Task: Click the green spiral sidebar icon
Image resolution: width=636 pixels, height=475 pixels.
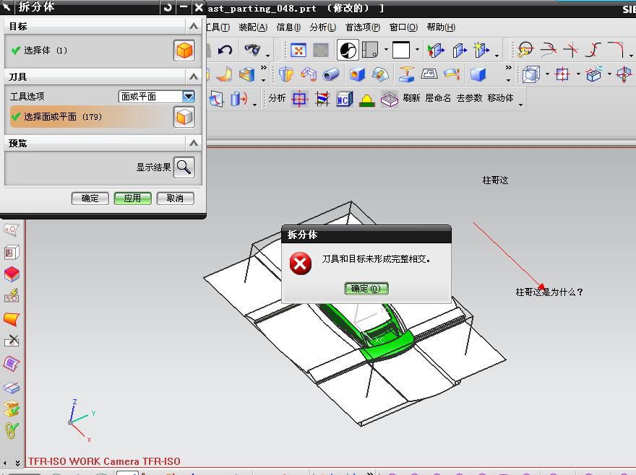Action: point(12,430)
